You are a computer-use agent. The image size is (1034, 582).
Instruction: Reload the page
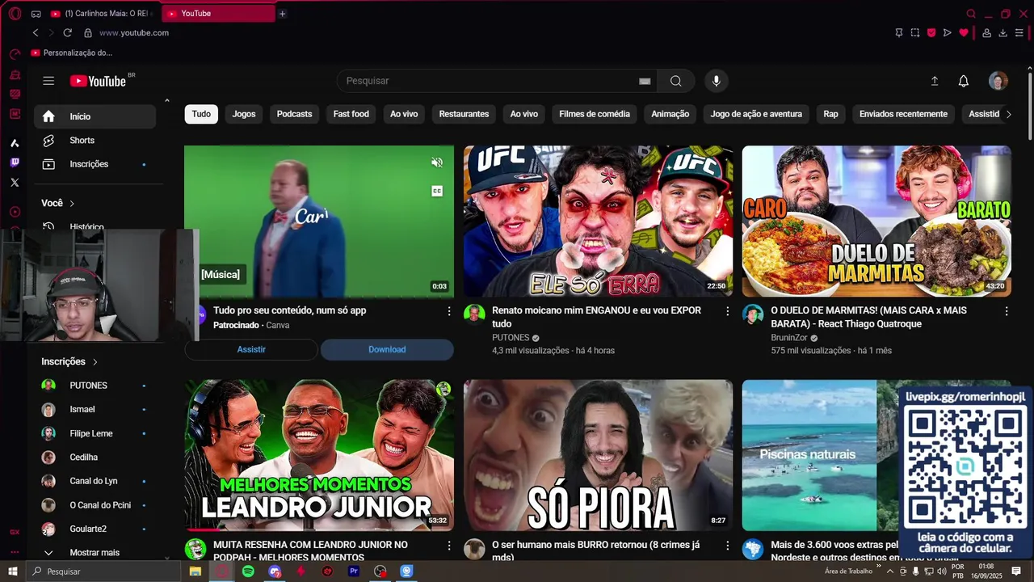[x=67, y=33]
